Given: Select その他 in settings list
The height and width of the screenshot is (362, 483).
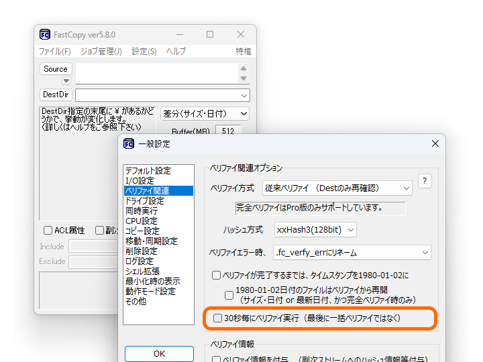Looking at the screenshot, I should tap(158, 302).
